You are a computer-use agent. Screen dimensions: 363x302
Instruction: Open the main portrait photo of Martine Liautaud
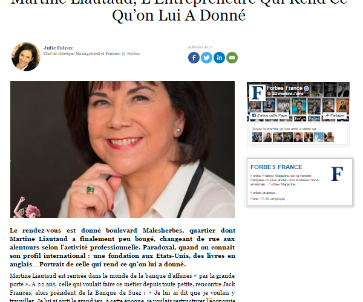tap(122, 149)
